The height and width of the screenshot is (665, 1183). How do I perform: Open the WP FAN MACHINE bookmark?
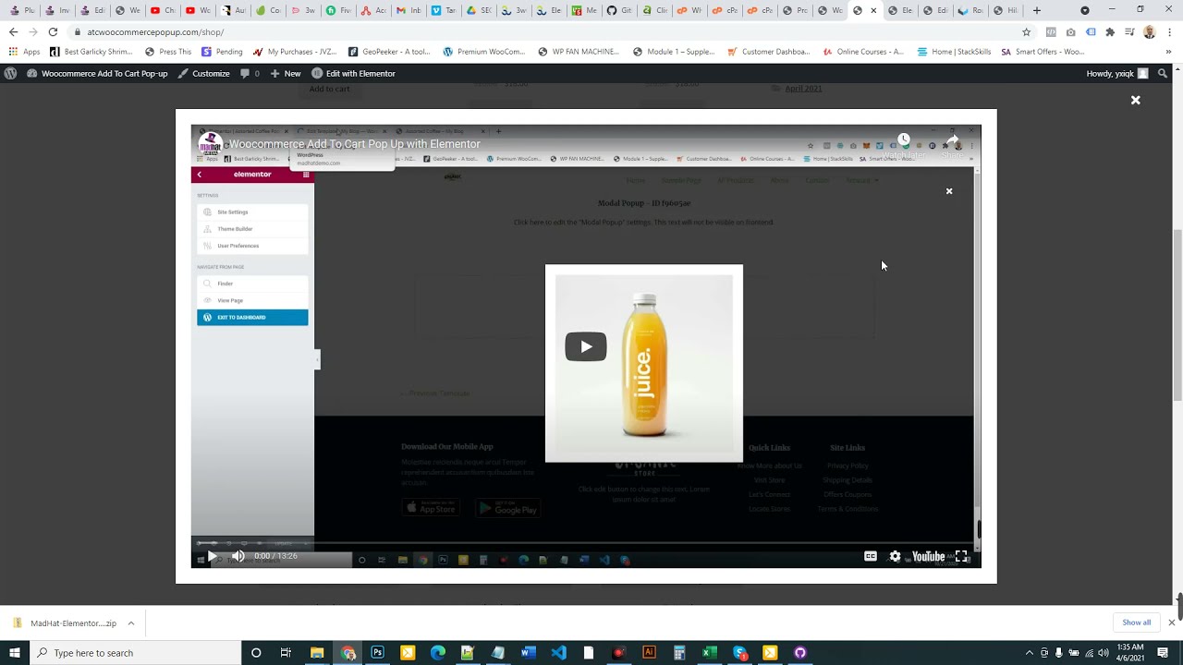coord(579,52)
